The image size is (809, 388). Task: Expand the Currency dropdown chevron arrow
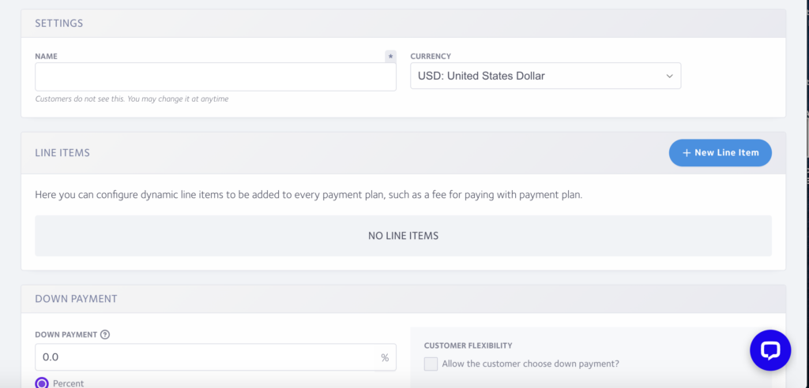coord(669,76)
